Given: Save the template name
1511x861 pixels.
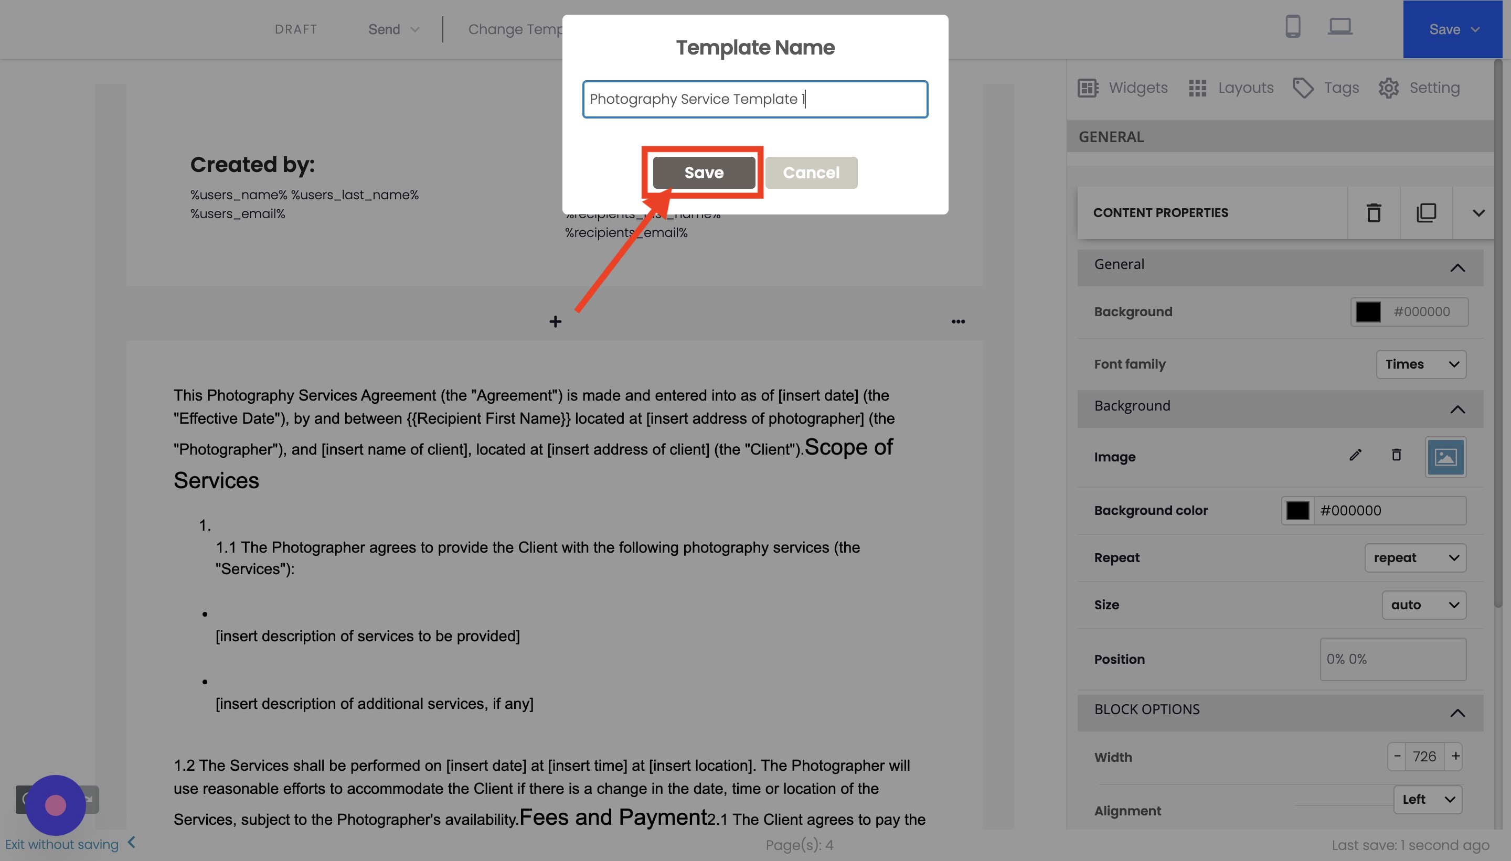Looking at the screenshot, I should pos(704,172).
